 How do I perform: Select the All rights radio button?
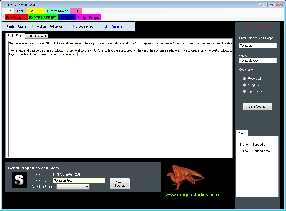pos(244,85)
